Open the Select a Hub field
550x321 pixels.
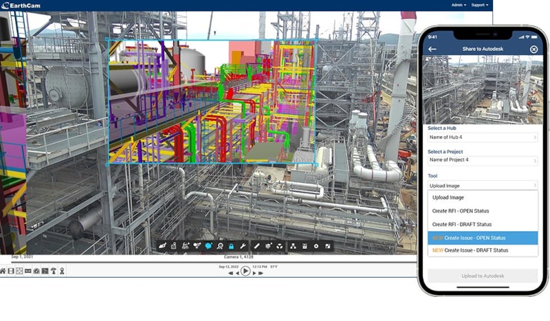(483, 137)
